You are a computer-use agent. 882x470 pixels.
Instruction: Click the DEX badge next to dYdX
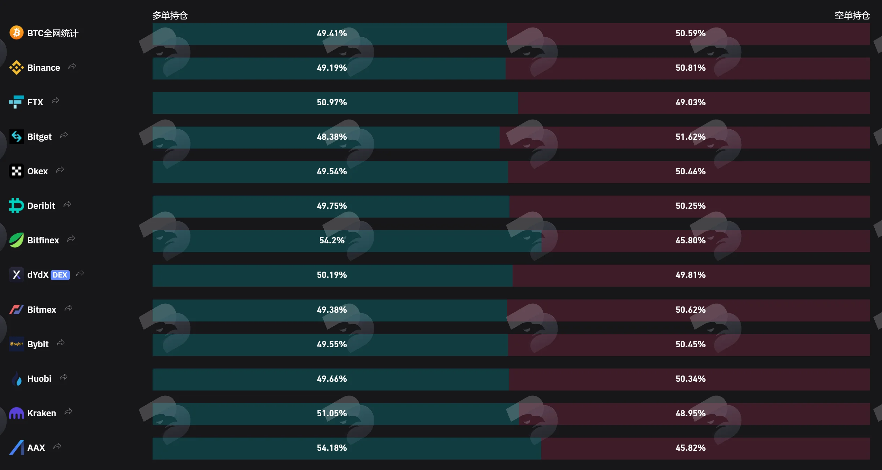(60, 275)
